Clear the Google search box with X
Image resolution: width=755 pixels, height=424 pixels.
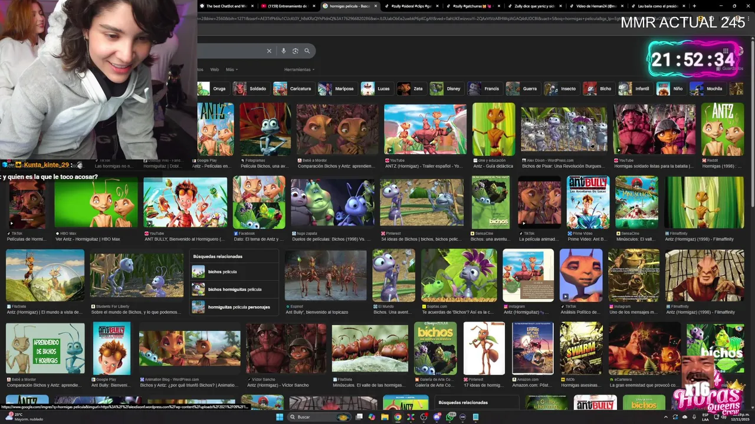tap(269, 51)
